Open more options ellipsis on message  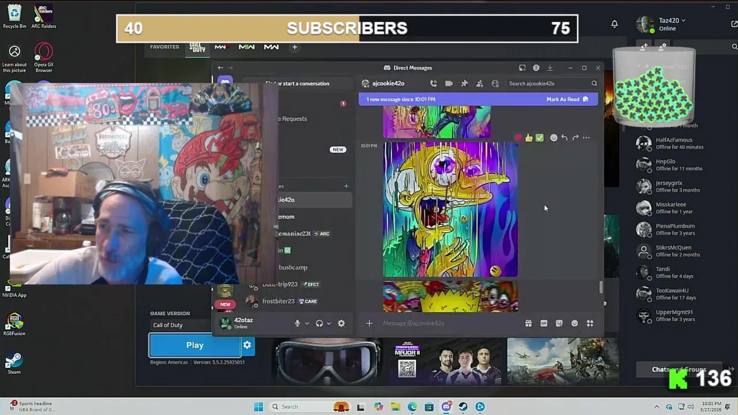point(586,138)
